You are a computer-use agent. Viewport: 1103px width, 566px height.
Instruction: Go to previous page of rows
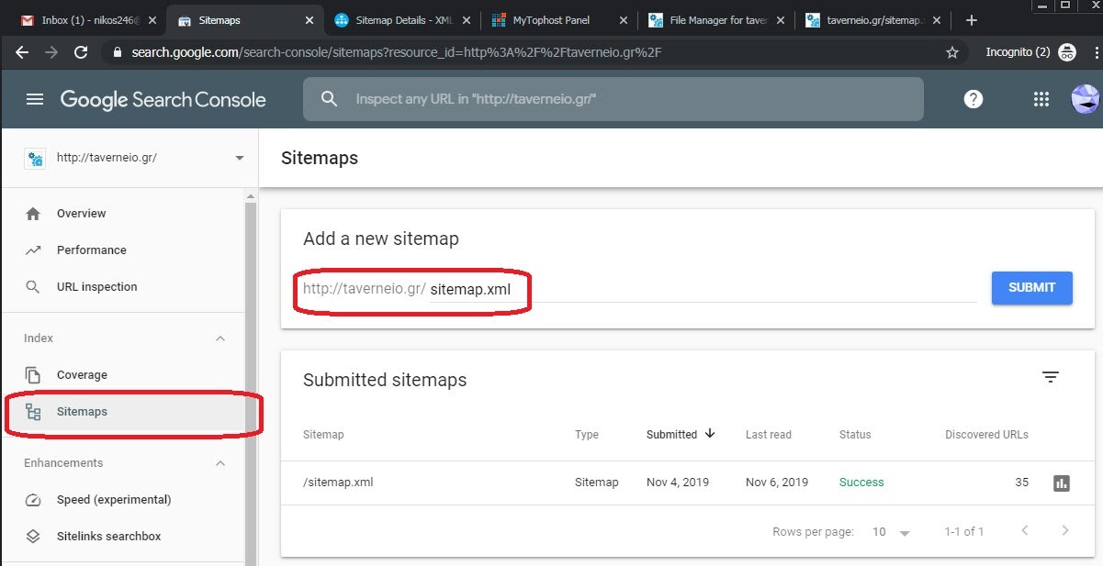pyautogui.click(x=1025, y=531)
